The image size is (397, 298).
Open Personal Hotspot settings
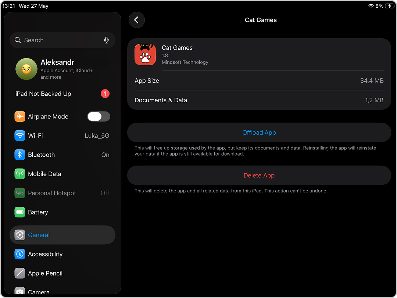point(62,193)
